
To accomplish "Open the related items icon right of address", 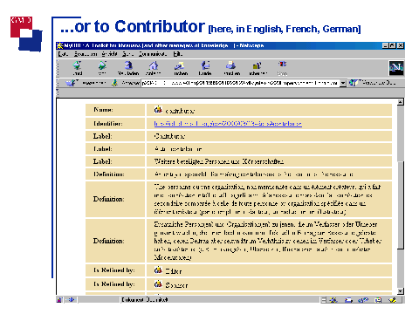I will 353,83.
